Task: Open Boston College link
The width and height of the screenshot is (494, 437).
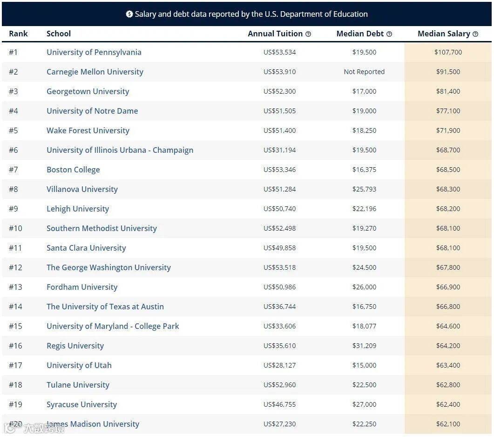Action: [73, 170]
